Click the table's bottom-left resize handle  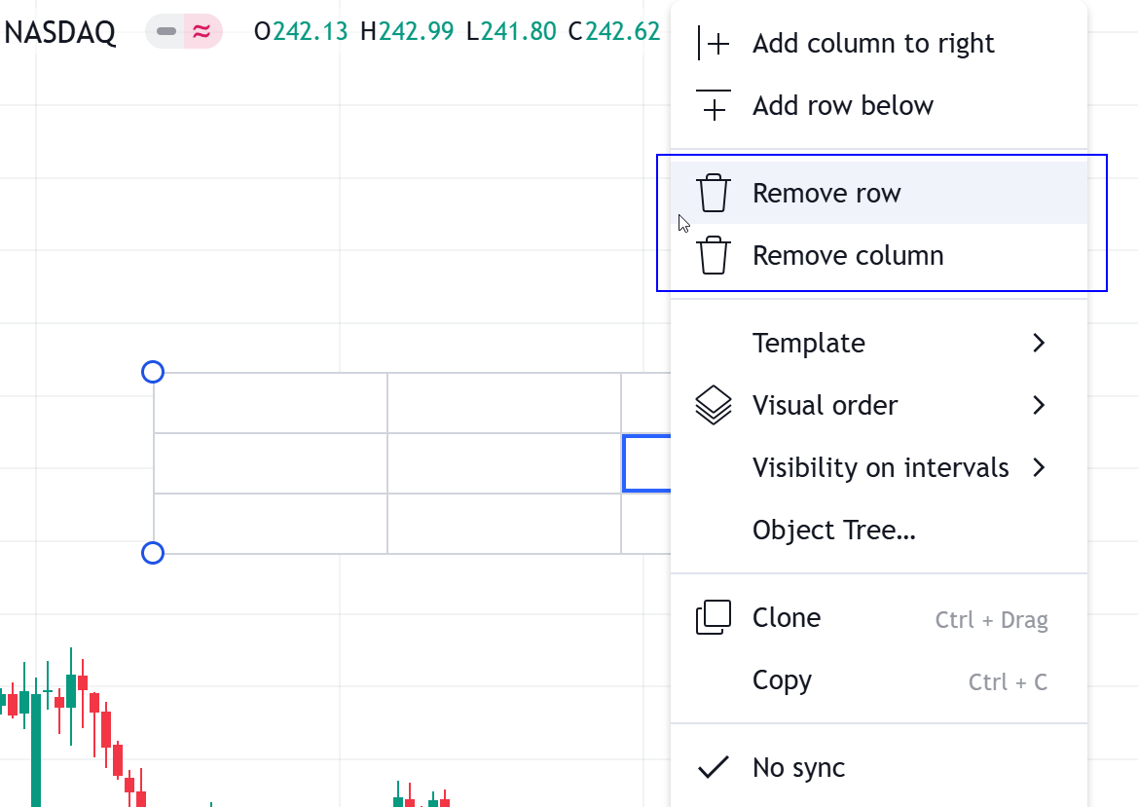coord(153,553)
